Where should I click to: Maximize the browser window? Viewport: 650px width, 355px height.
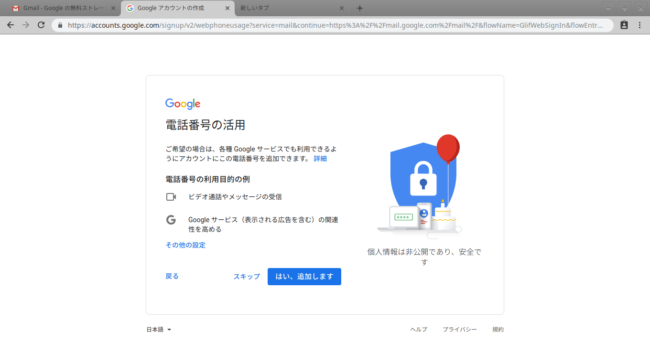click(625, 8)
